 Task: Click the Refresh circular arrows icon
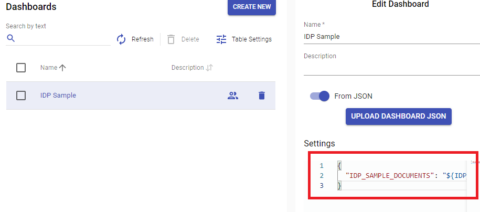pos(121,39)
